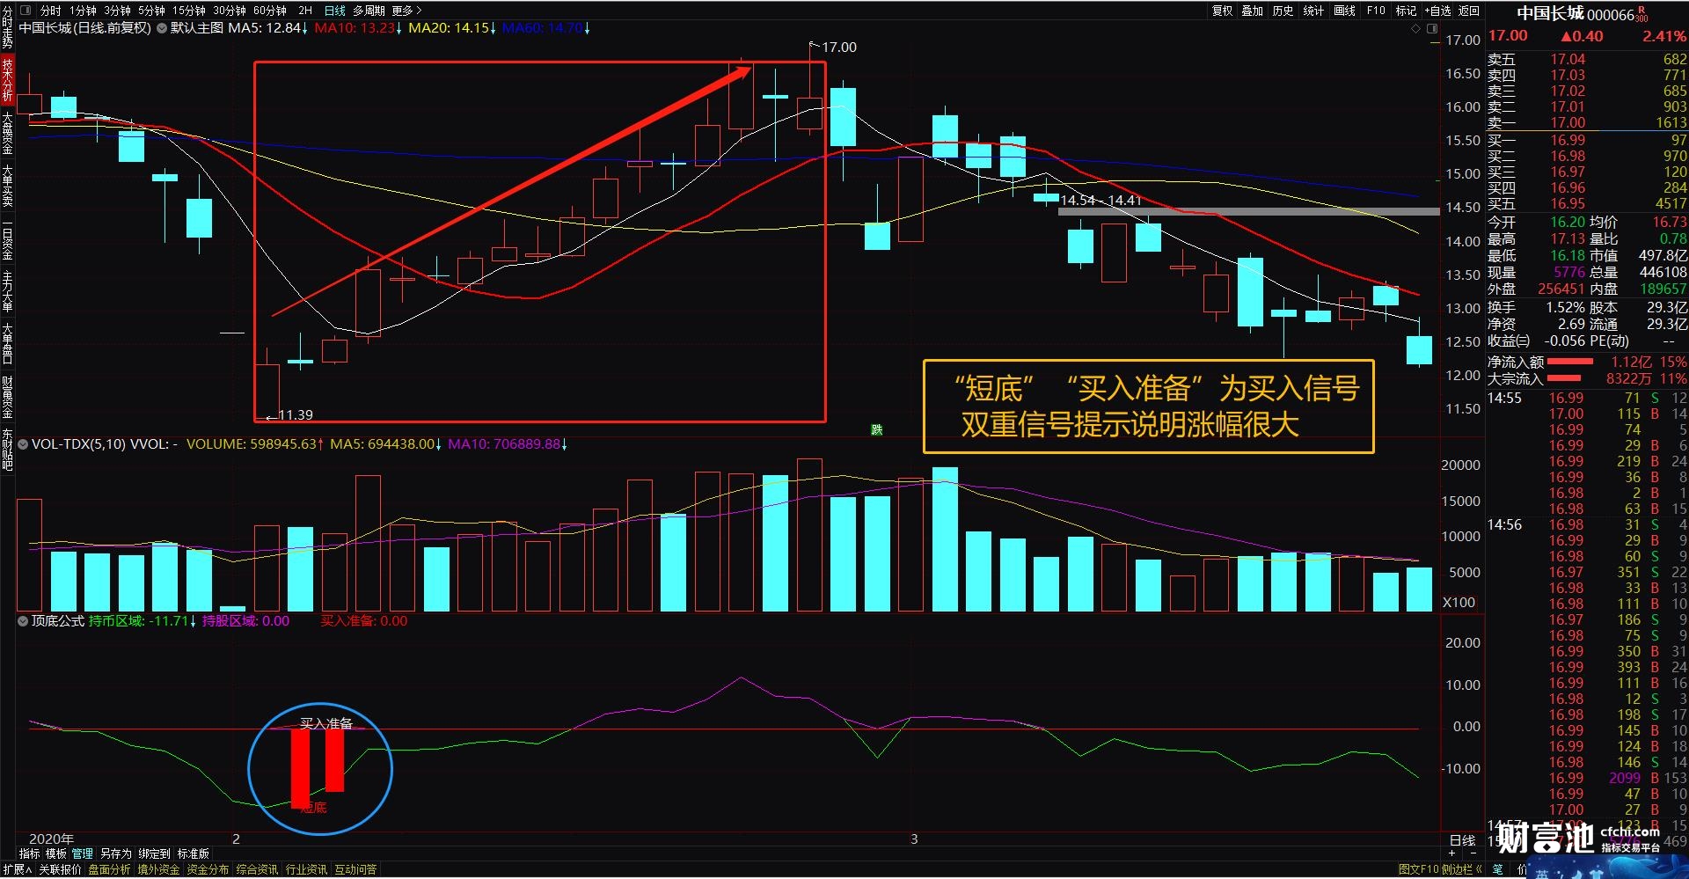
Task: Open 东财贴吧 in left sidebar
Action: [7, 450]
